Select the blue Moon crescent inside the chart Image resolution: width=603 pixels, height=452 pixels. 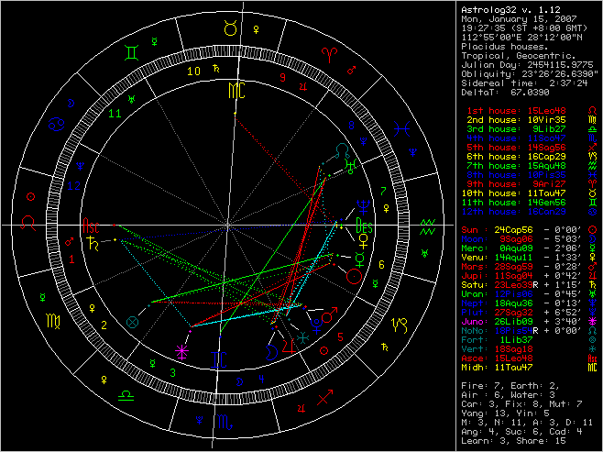(x=271, y=348)
